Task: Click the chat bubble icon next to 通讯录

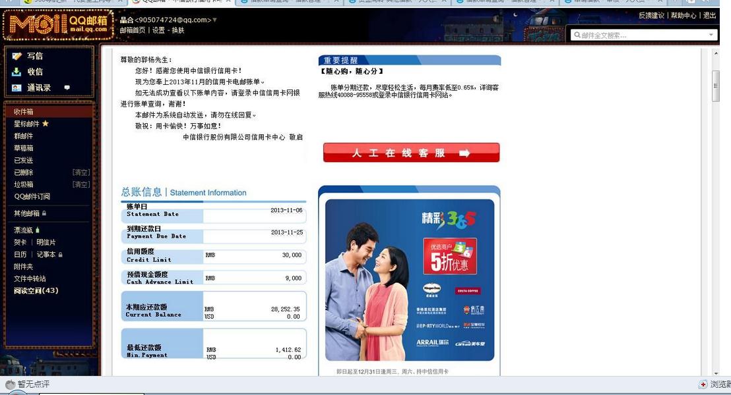Action: pos(67,88)
